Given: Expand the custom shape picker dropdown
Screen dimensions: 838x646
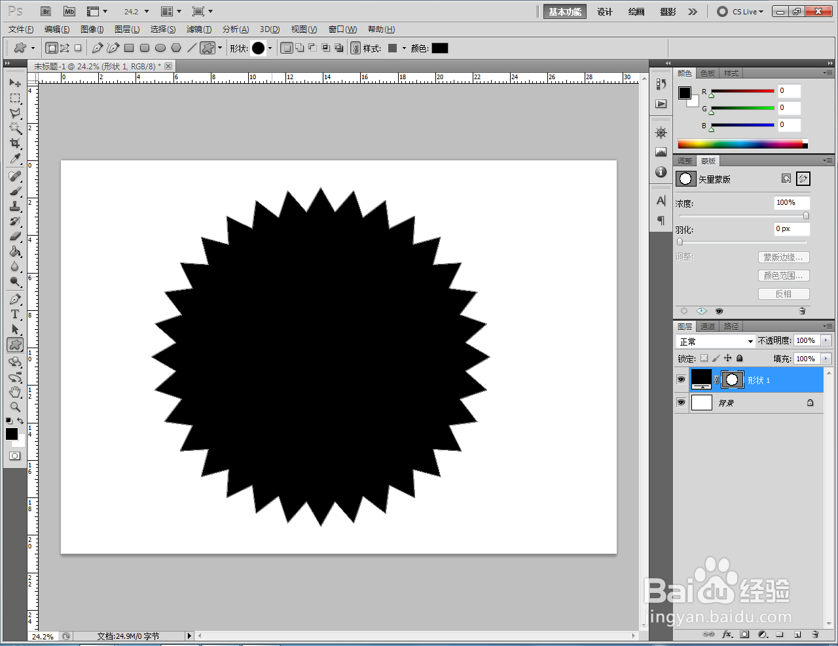Looking at the screenshot, I should pyautogui.click(x=270, y=48).
